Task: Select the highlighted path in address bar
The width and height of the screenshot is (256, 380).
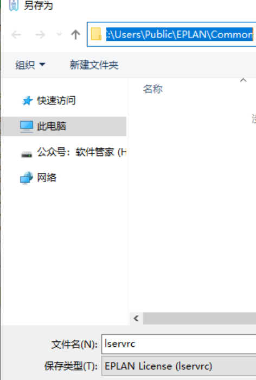Action: tap(180, 34)
